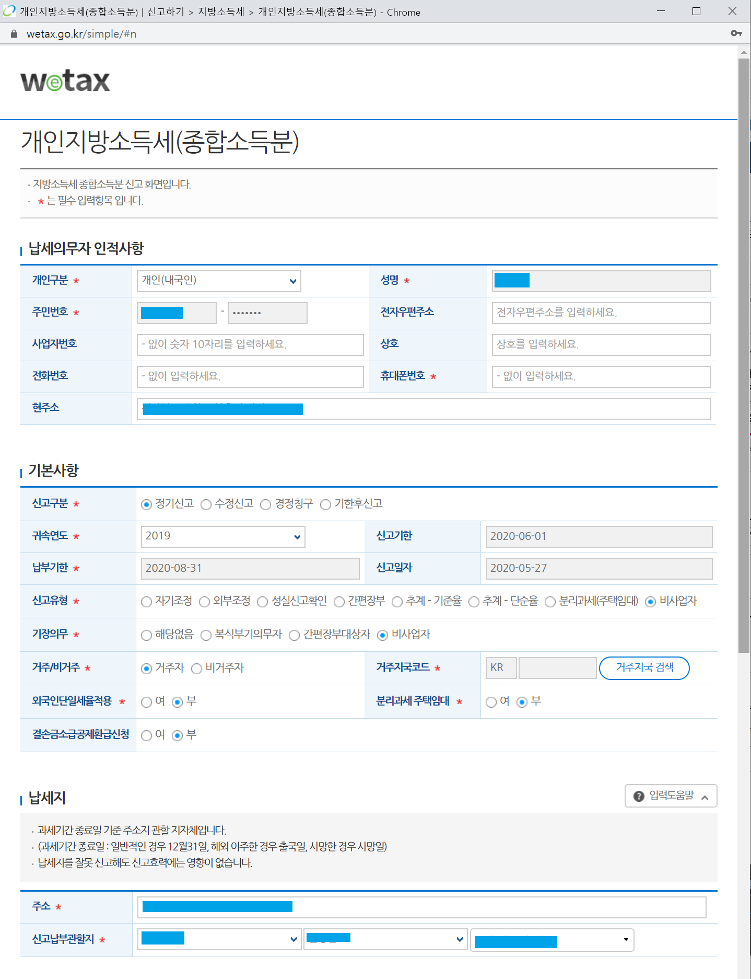Select 여 for 결손금소급공제환급신청
The height and width of the screenshot is (979, 751).
(147, 735)
